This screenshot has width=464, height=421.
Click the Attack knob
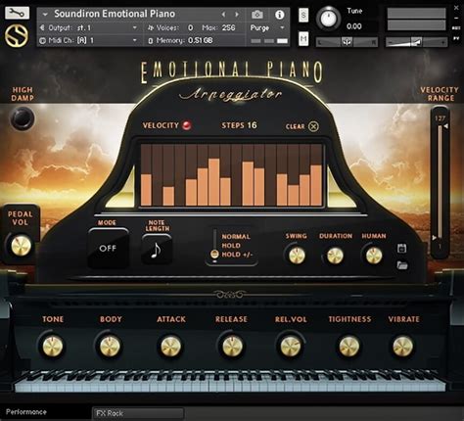tap(170, 347)
